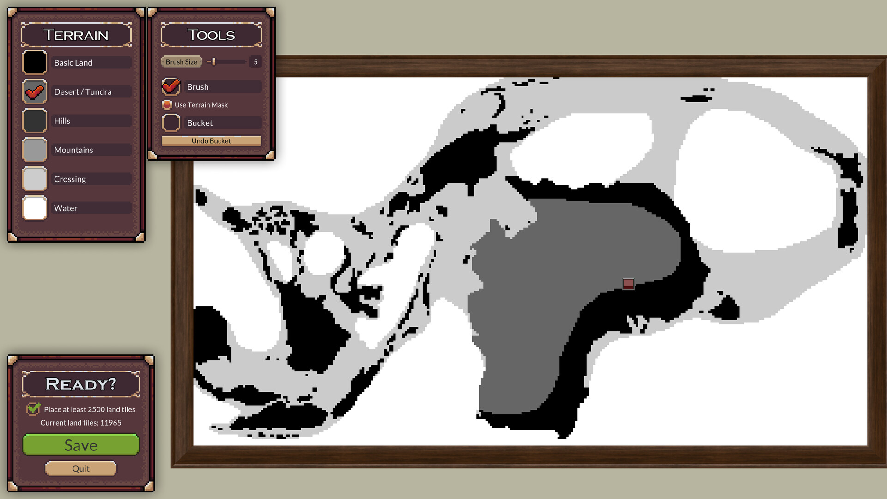
Task: Click the Save button
Action: coord(81,445)
